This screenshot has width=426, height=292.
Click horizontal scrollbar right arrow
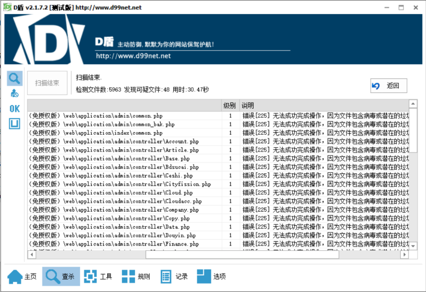[x=403, y=255]
